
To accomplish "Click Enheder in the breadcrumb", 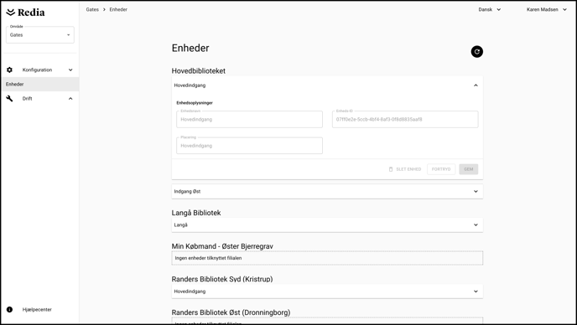I will pyautogui.click(x=118, y=9).
